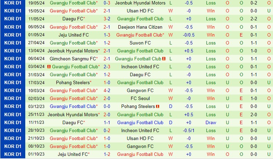Open Incheon United FC in the 28/10/23 row
The width and height of the screenshot is (273, 159).
[x=140, y=131]
